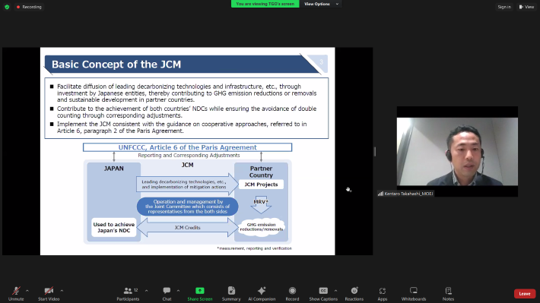This screenshot has width=540, height=303.
Task: Unmute the microphone
Action: [16, 294]
